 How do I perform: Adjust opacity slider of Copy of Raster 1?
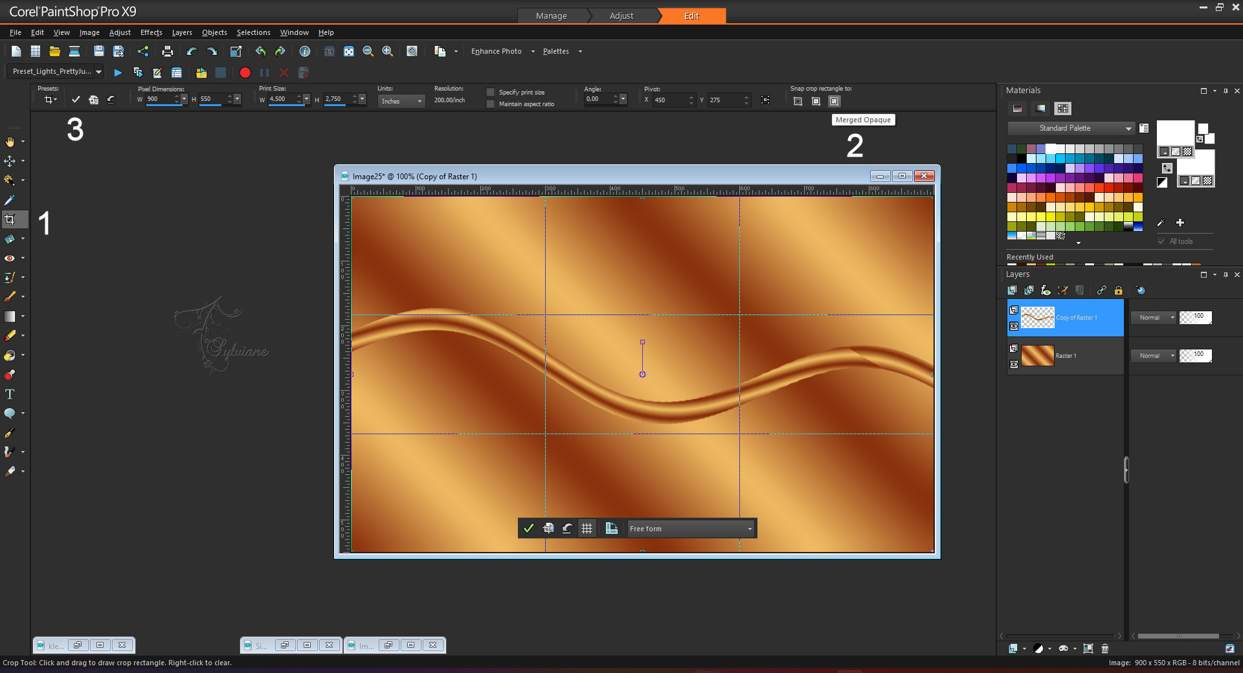pos(1195,318)
